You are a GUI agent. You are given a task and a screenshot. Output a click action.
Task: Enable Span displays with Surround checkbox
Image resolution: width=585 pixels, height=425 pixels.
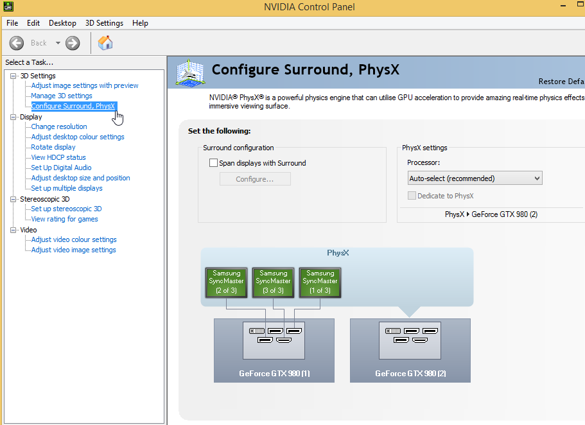213,163
